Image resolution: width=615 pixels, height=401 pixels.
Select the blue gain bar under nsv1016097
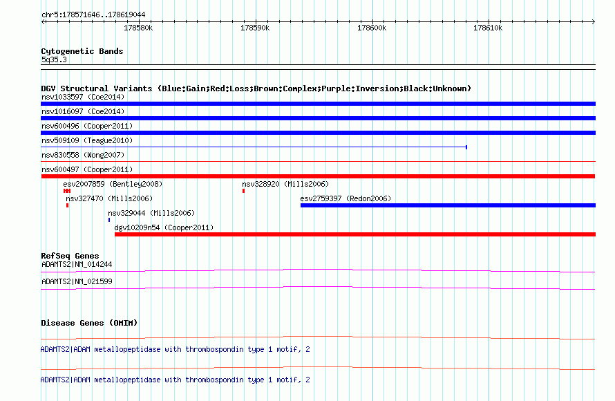coord(318,118)
